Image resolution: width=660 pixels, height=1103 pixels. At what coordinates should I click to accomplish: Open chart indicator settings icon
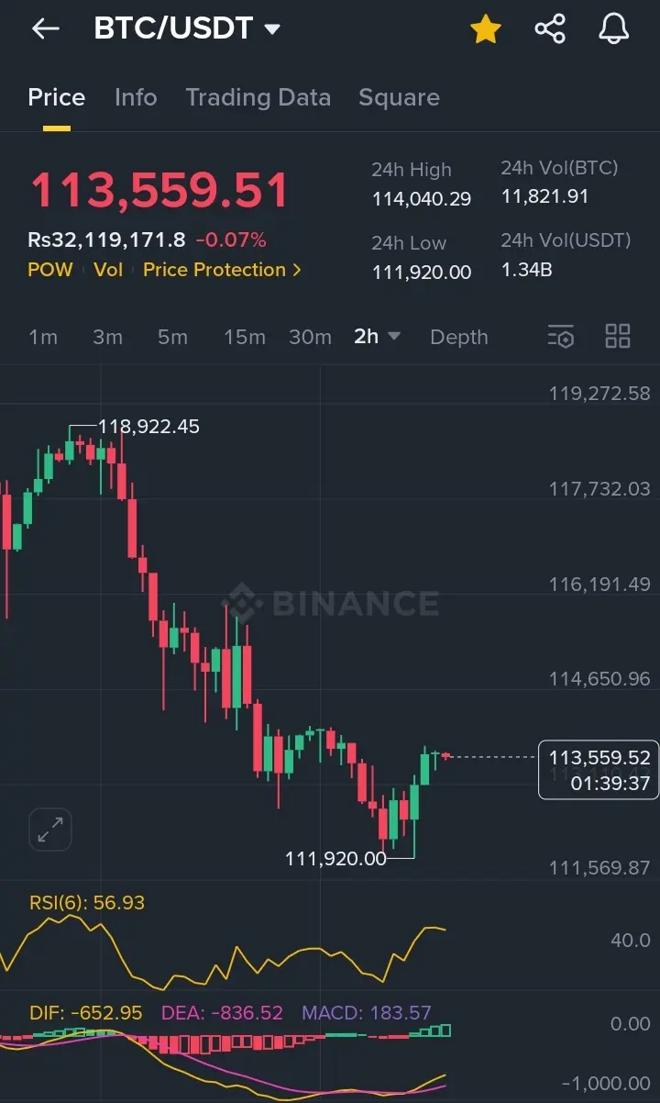click(561, 337)
